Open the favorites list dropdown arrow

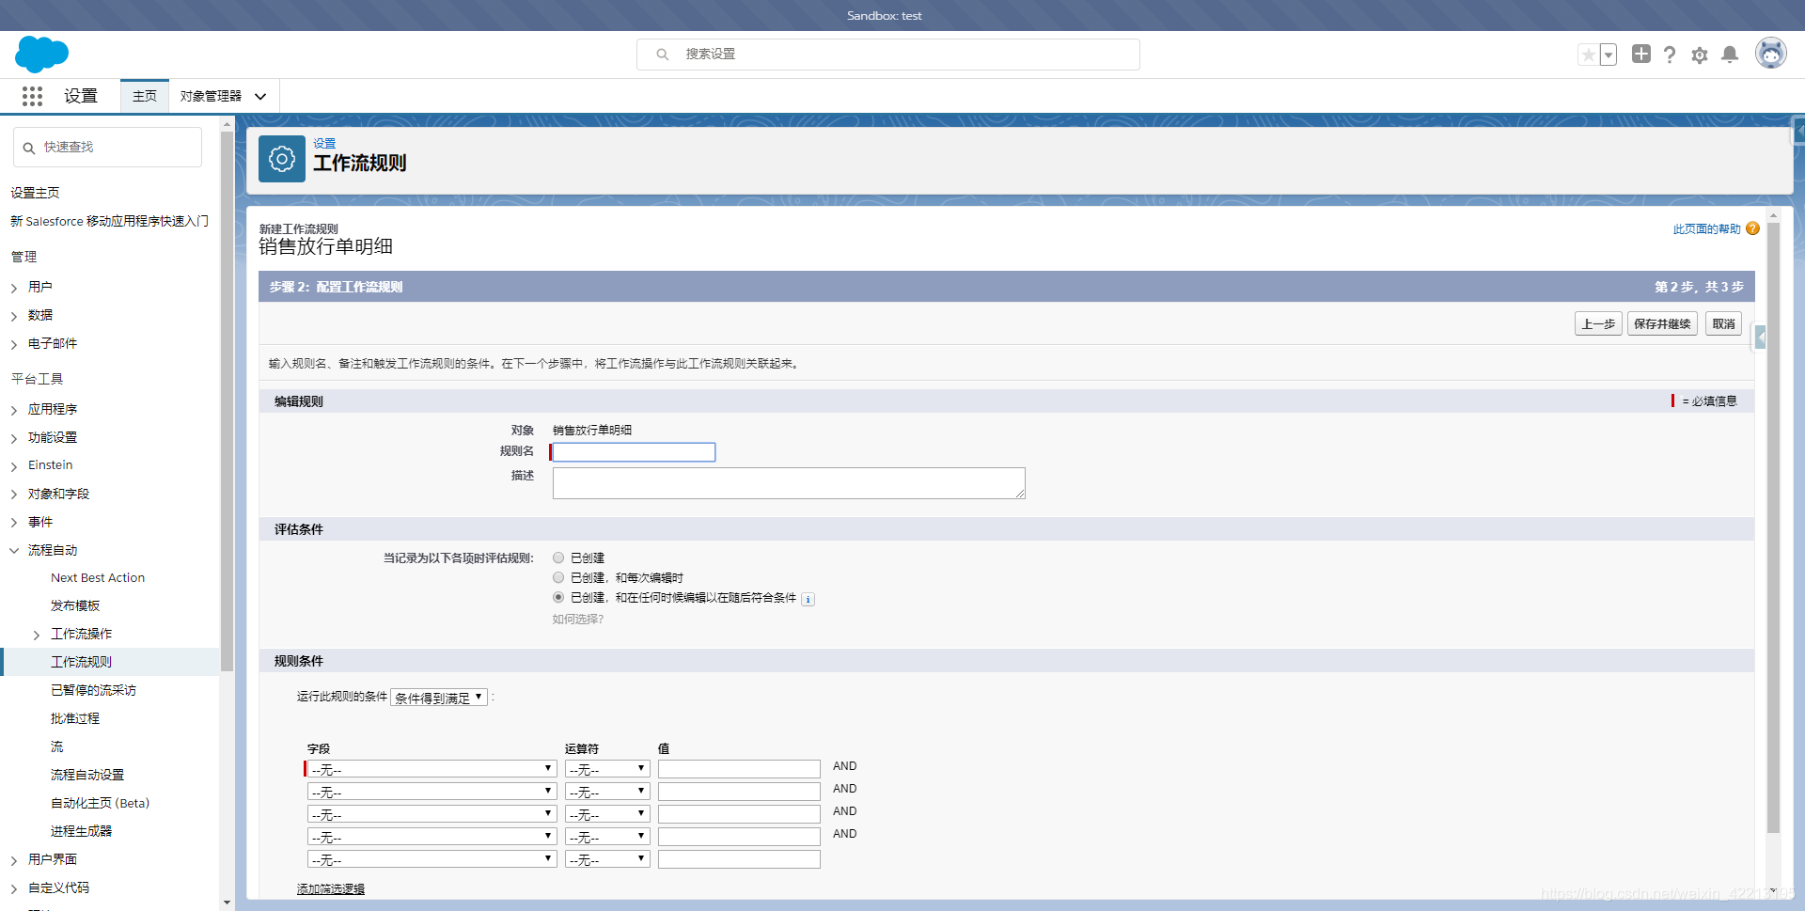(x=1609, y=55)
